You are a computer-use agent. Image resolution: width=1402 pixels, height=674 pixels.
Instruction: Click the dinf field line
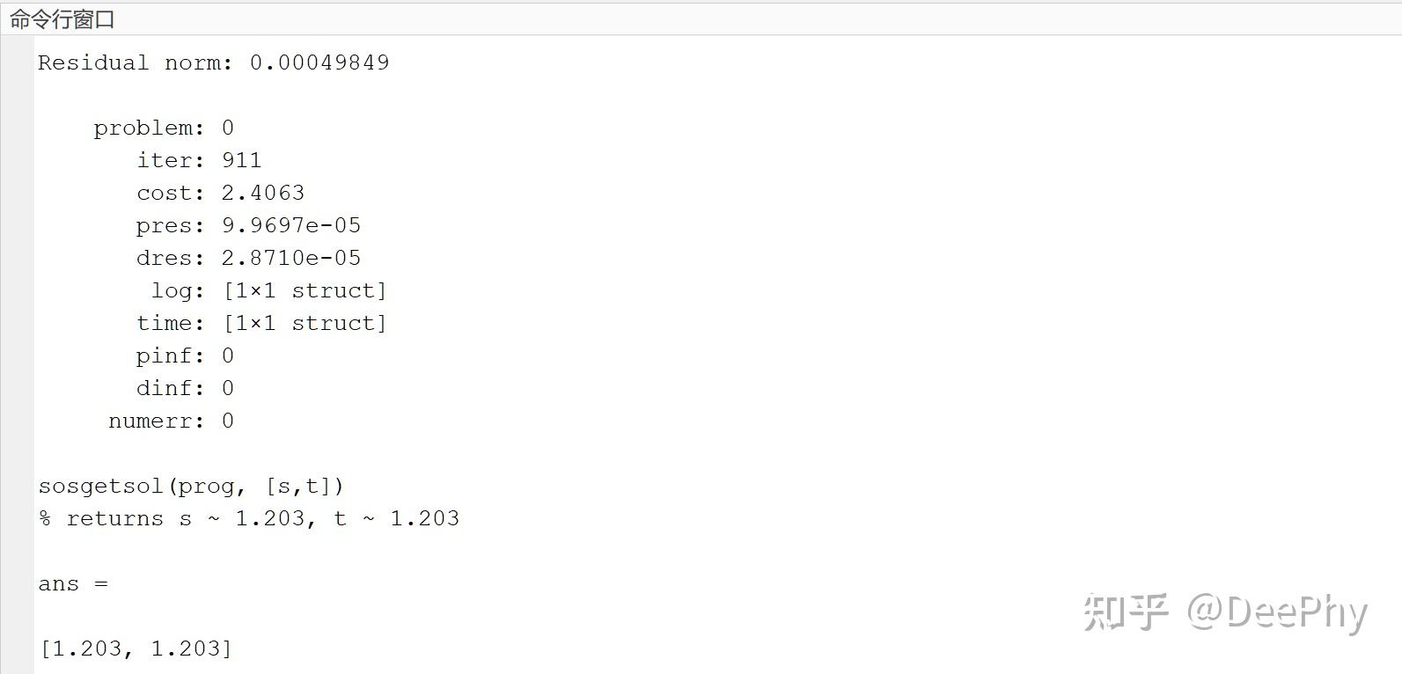184,388
